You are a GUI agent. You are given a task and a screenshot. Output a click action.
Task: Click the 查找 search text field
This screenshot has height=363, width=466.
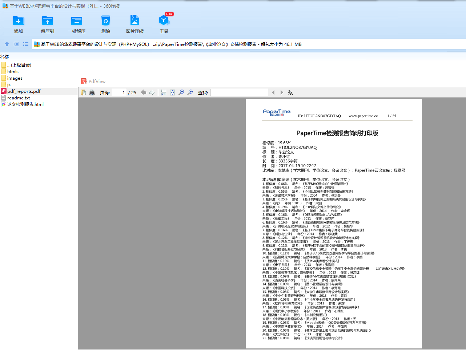tap(239, 92)
